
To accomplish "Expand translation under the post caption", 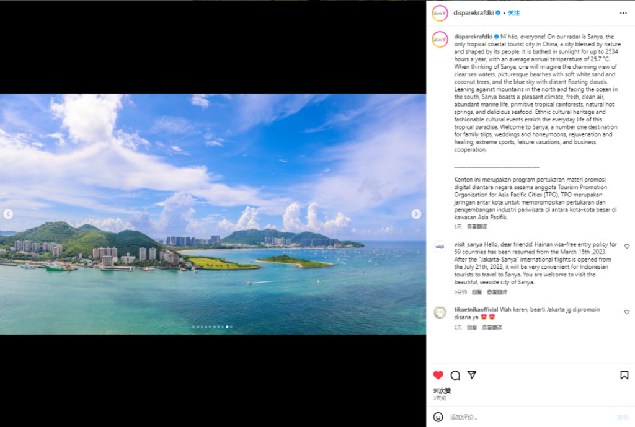I will pos(477,226).
